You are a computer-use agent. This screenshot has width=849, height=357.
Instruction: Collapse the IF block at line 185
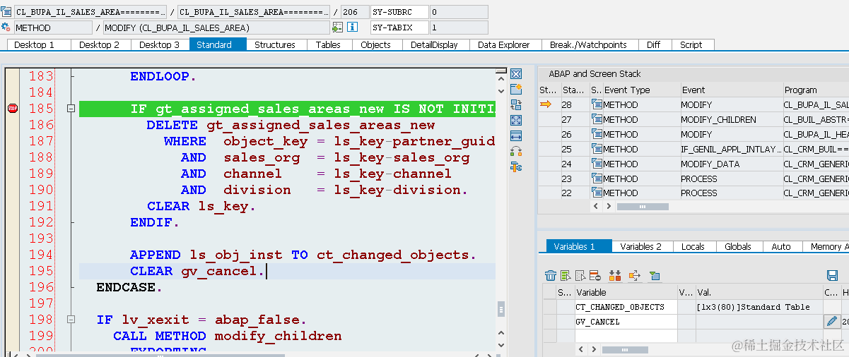[71, 109]
